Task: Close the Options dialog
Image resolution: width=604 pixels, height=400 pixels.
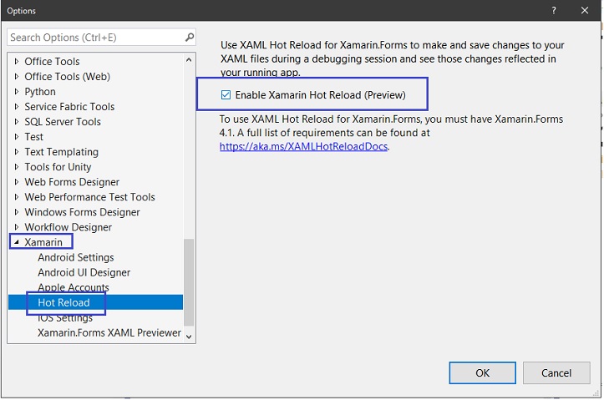Action: [585, 10]
